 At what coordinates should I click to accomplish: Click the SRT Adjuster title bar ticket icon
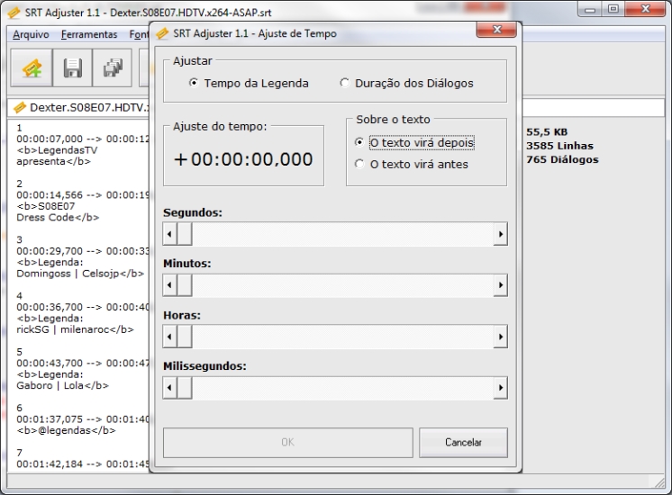[14, 13]
